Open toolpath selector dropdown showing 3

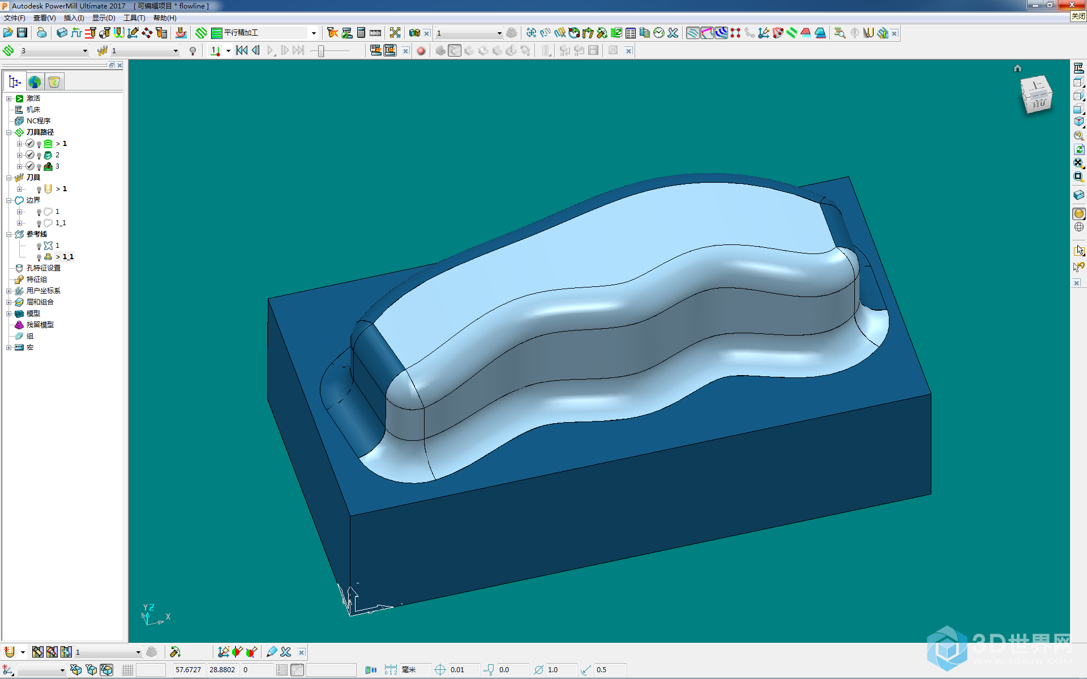click(x=85, y=51)
